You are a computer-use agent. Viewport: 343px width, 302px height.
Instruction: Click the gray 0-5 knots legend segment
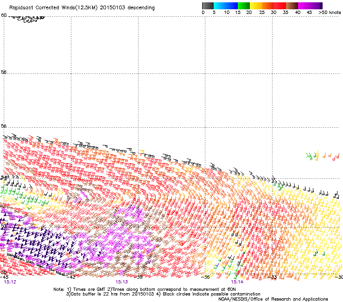pyautogui.click(x=208, y=6)
